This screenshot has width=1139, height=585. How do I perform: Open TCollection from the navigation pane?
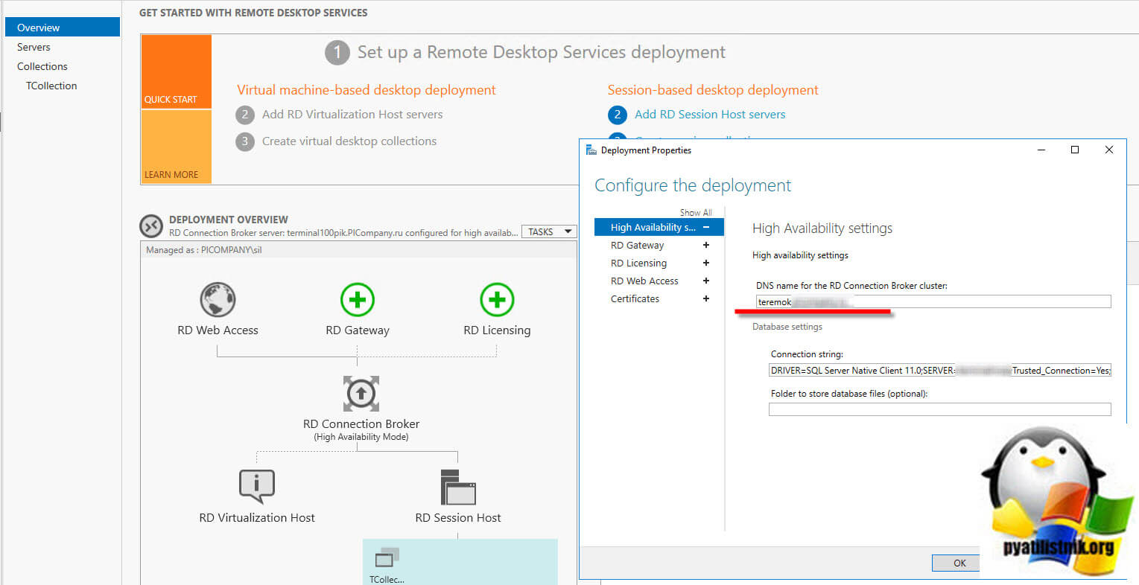point(51,85)
